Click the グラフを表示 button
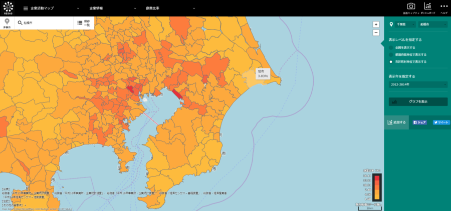The image size is (451, 211). tap(418, 101)
